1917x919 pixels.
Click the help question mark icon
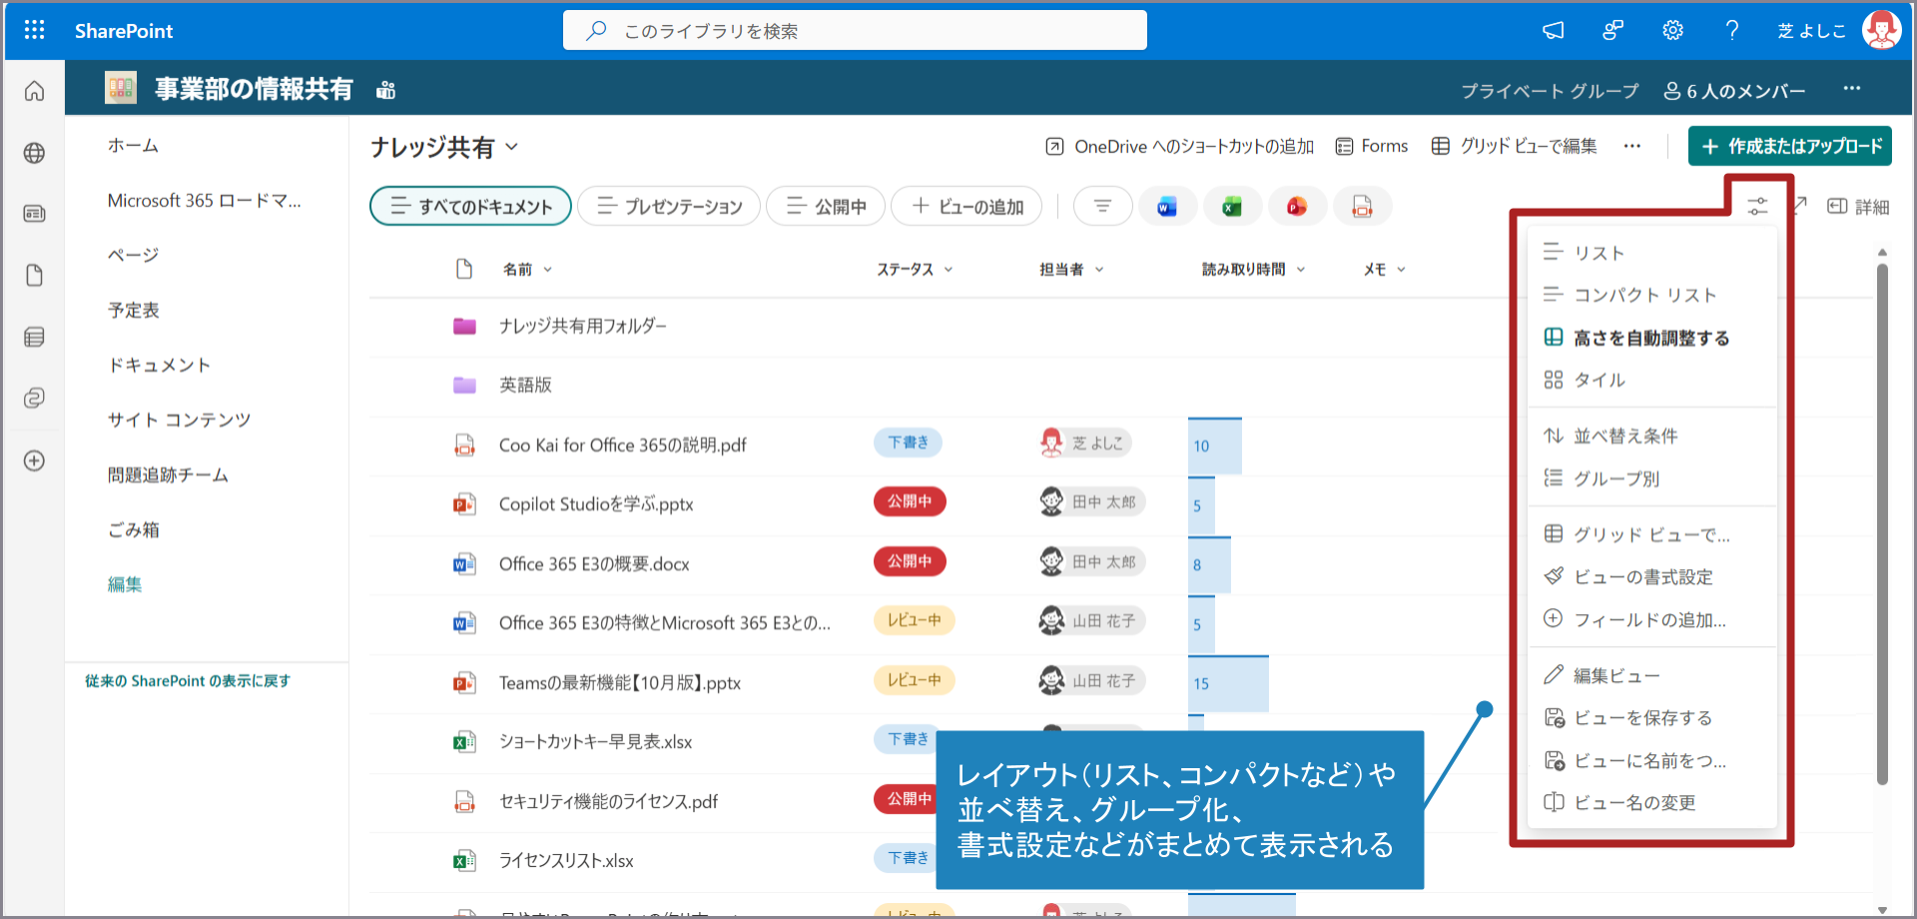1732,30
